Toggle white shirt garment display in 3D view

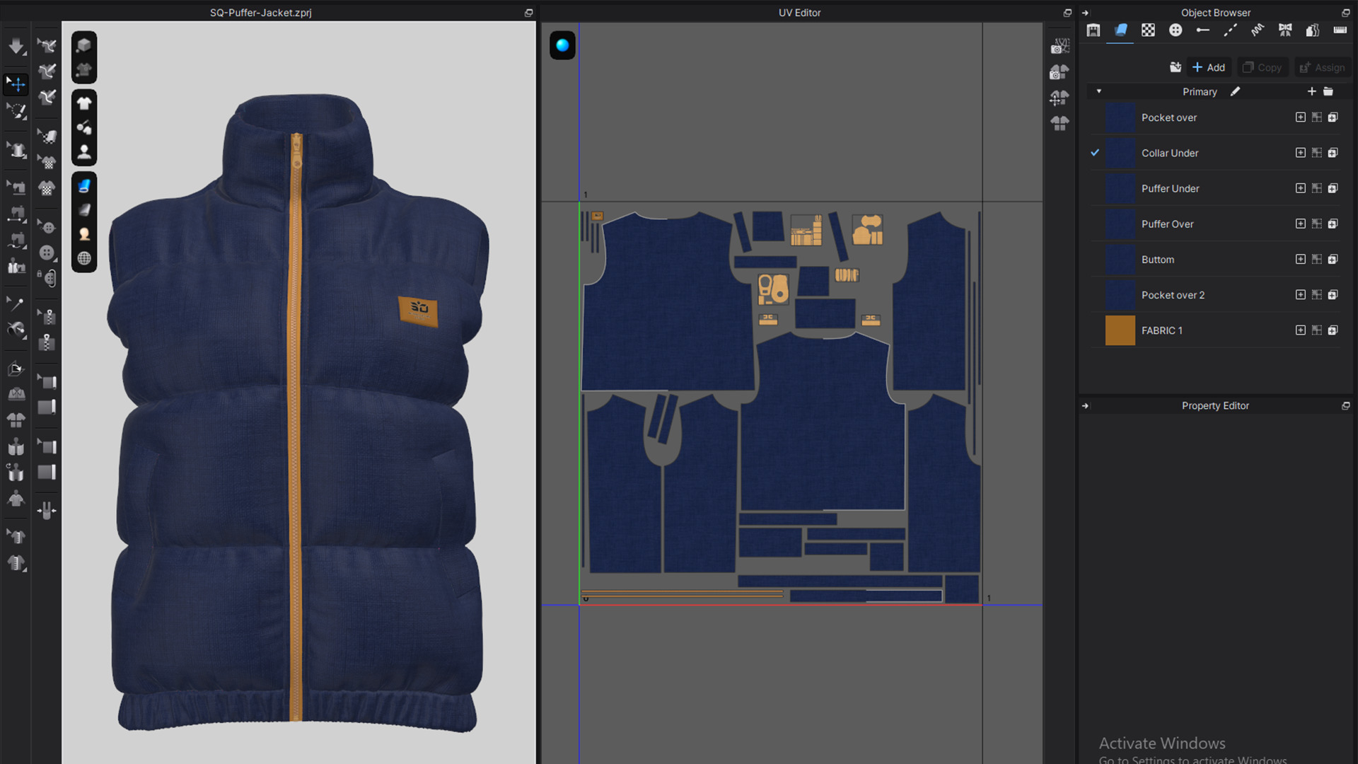[x=84, y=103]
